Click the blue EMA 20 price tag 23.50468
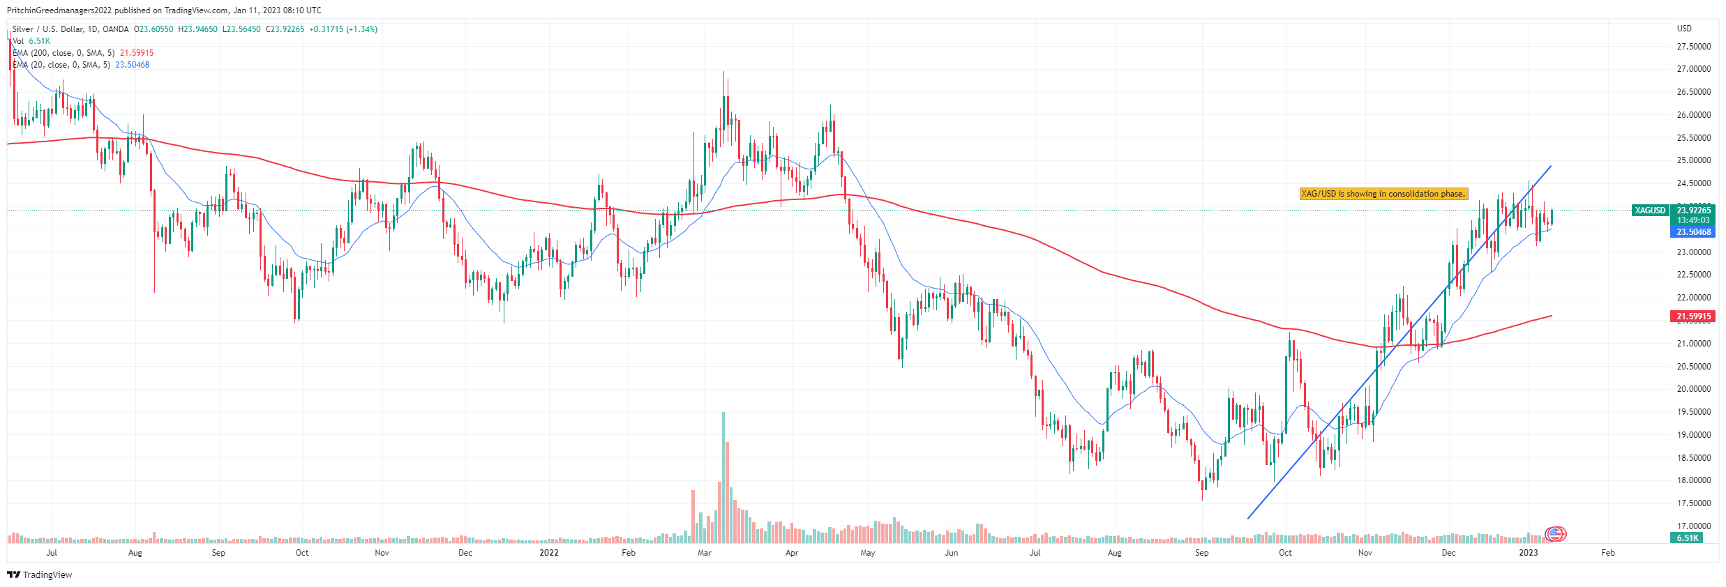The image size is (1726, 587). pos(1694,232)
